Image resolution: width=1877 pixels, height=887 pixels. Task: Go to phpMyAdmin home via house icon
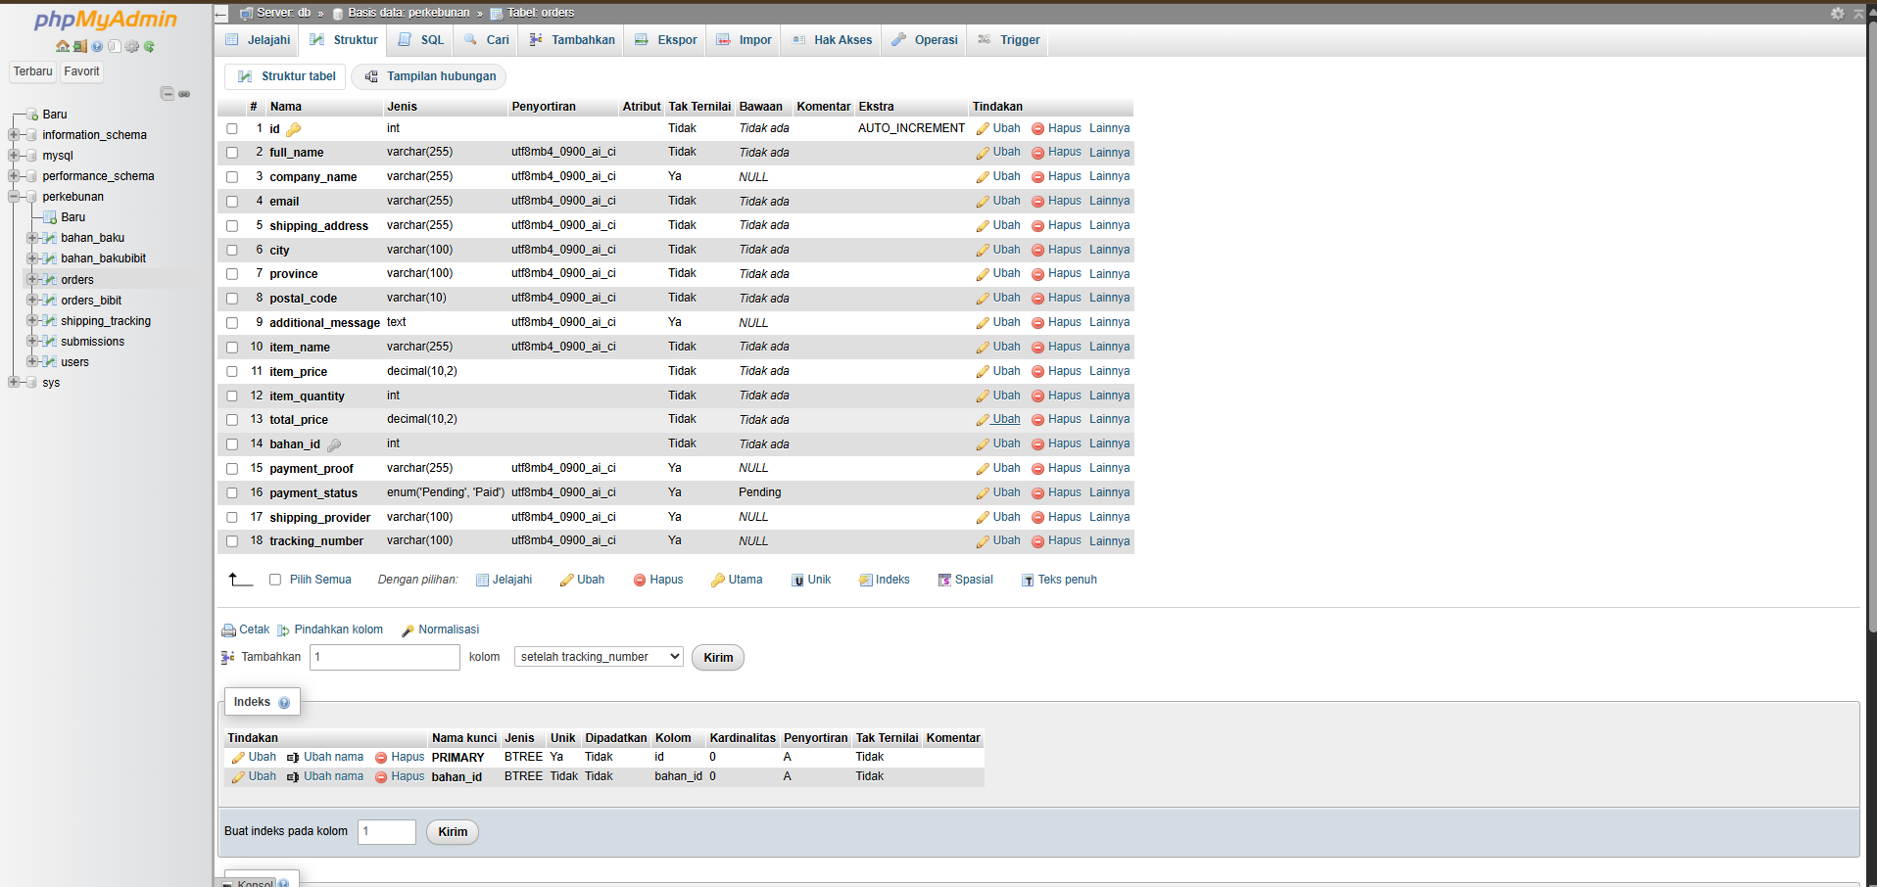click(x=63, y=46)
